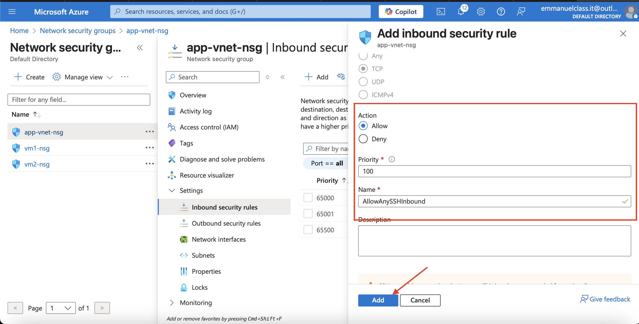
Task: Click the Filter for any field box
Action: [79, 100]
